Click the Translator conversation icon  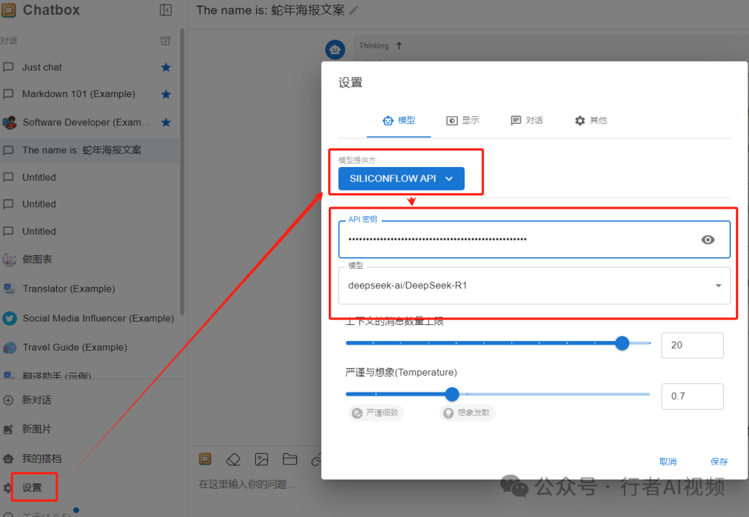point(9,289)
